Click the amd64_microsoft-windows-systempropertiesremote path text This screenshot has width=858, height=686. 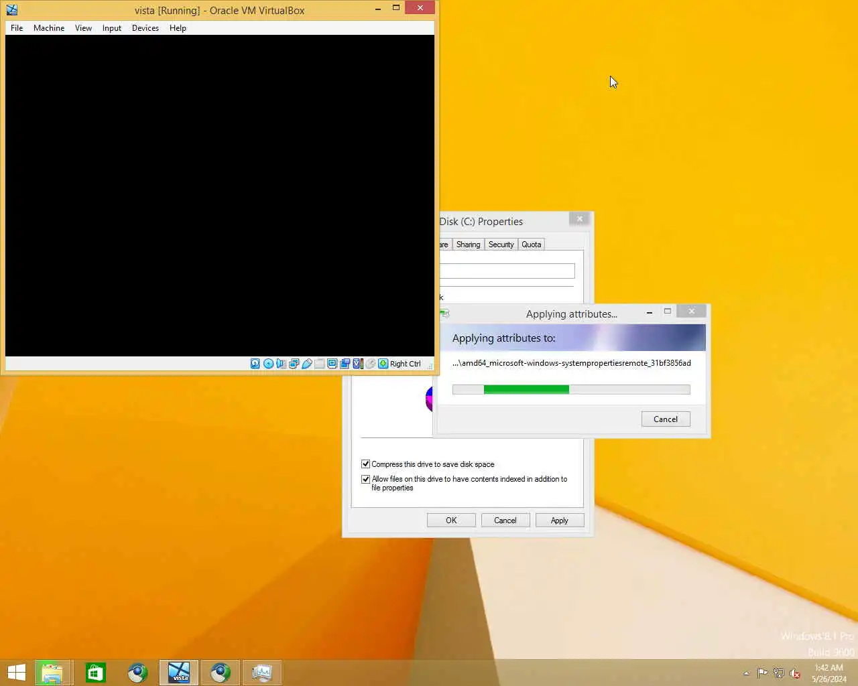coord(572,363)
